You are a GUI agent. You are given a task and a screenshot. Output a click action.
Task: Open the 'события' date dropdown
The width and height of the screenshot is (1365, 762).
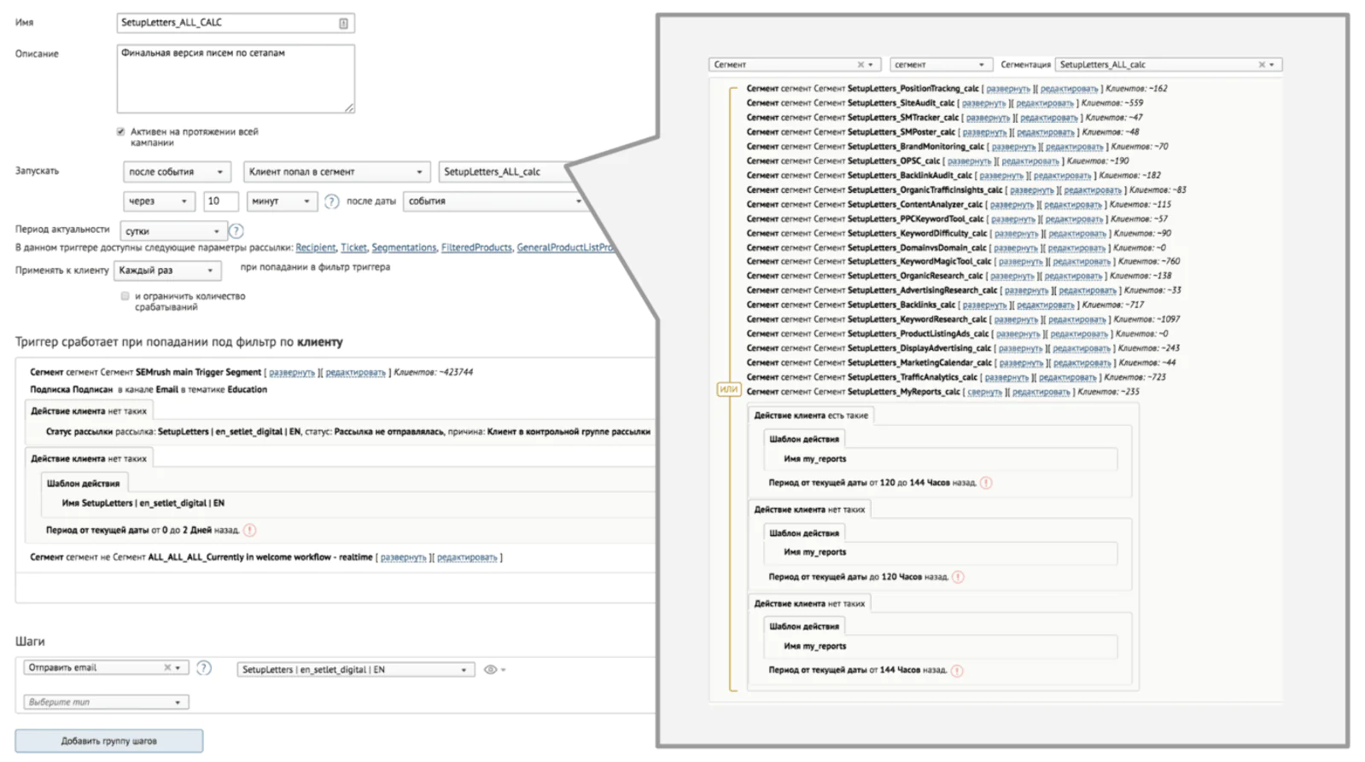(x=494, y=201)
